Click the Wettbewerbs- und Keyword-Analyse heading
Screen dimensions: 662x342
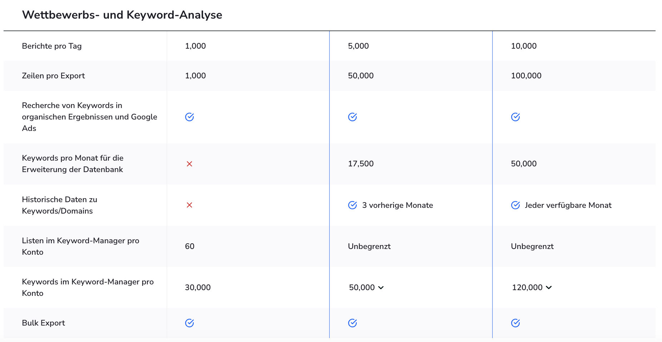pyautogui.click(x=122, y=15)
